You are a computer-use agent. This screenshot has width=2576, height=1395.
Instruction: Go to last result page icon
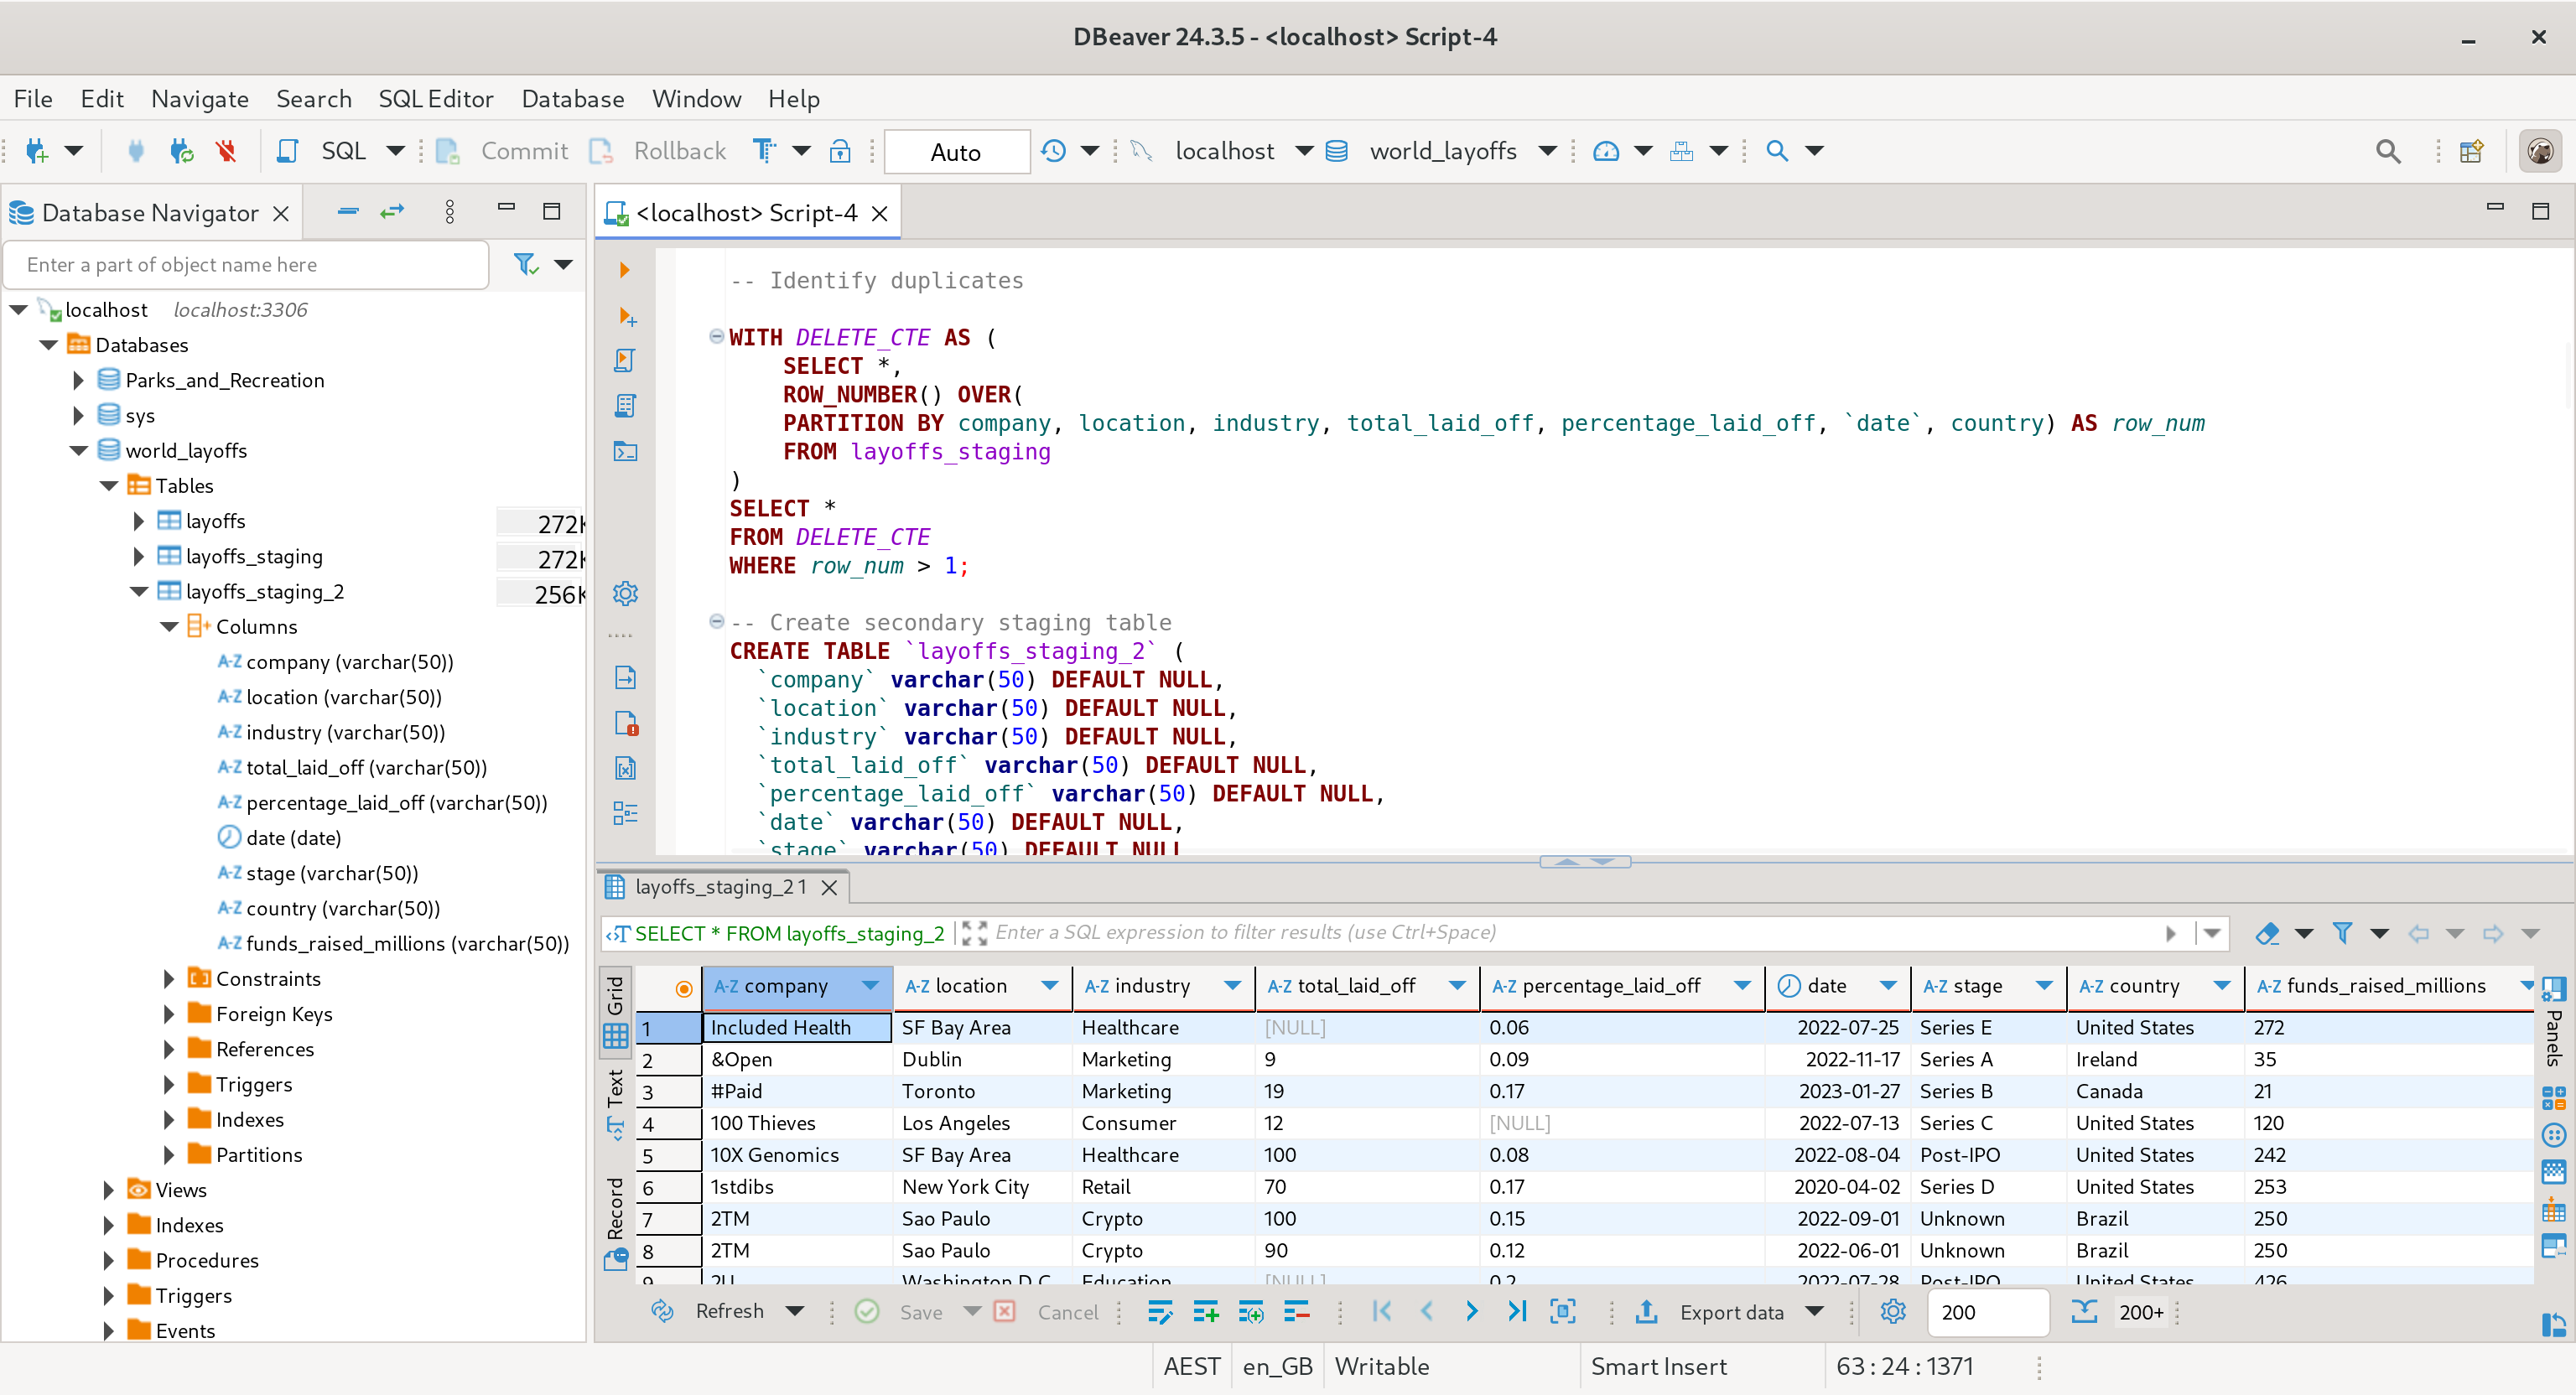(1517, 1311)
